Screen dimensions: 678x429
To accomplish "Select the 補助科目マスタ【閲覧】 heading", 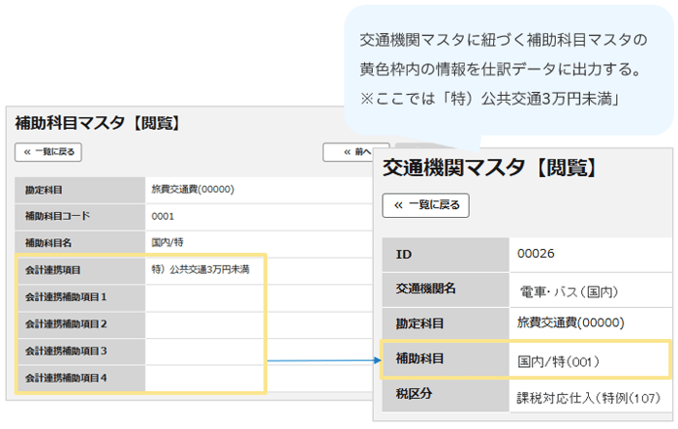I will point(99,123).
